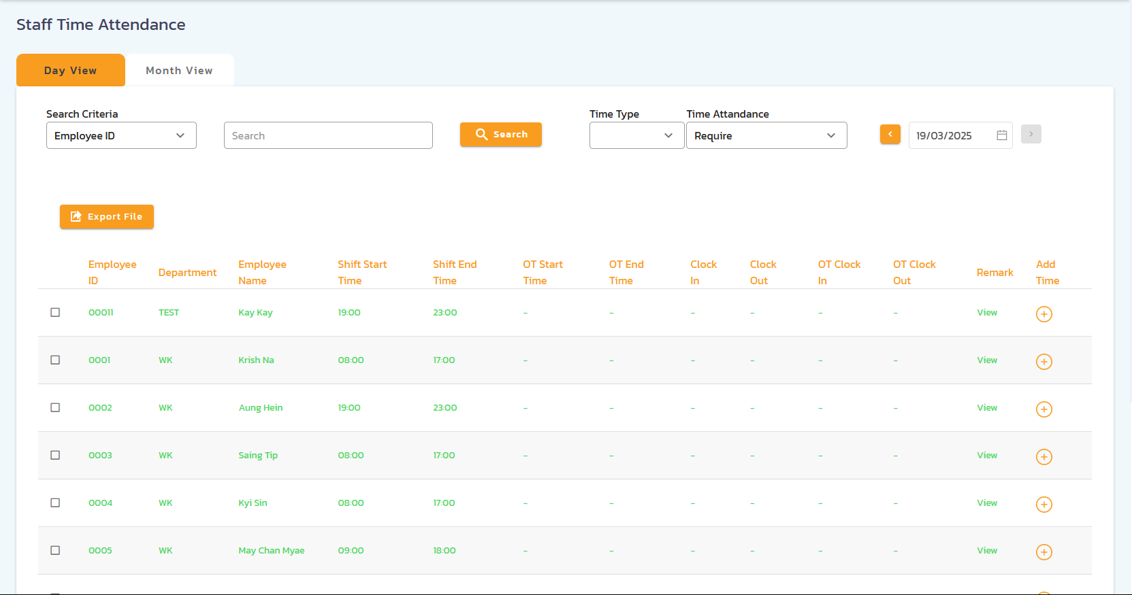
Task: Add time for May Chan Myae row
Action: click(1044, 551)
